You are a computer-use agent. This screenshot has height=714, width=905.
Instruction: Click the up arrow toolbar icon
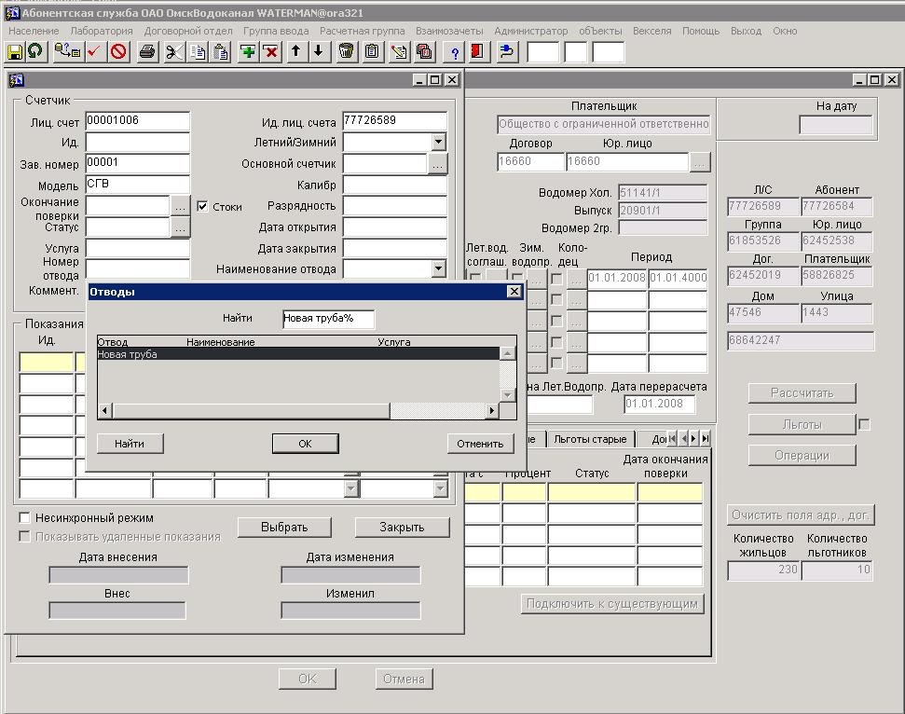coord(295,52)
